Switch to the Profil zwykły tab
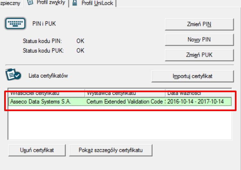Screen dimensions: 241x170 (x=46, y=3)
